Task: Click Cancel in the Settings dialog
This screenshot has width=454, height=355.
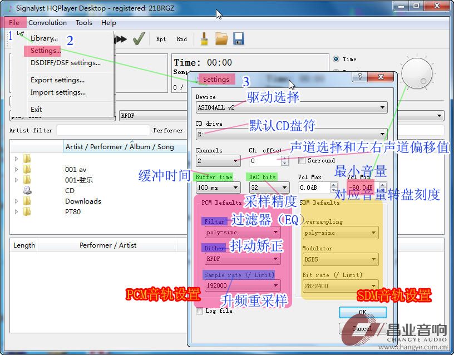Action: pos(363,328)
